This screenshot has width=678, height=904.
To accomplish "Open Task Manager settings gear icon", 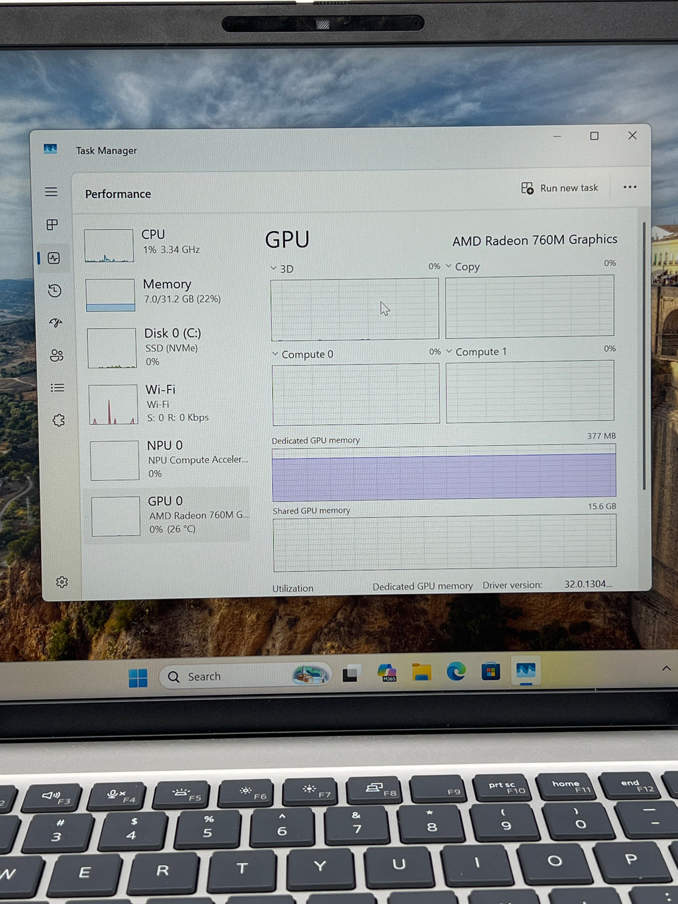I will click(x=62, y=581).
